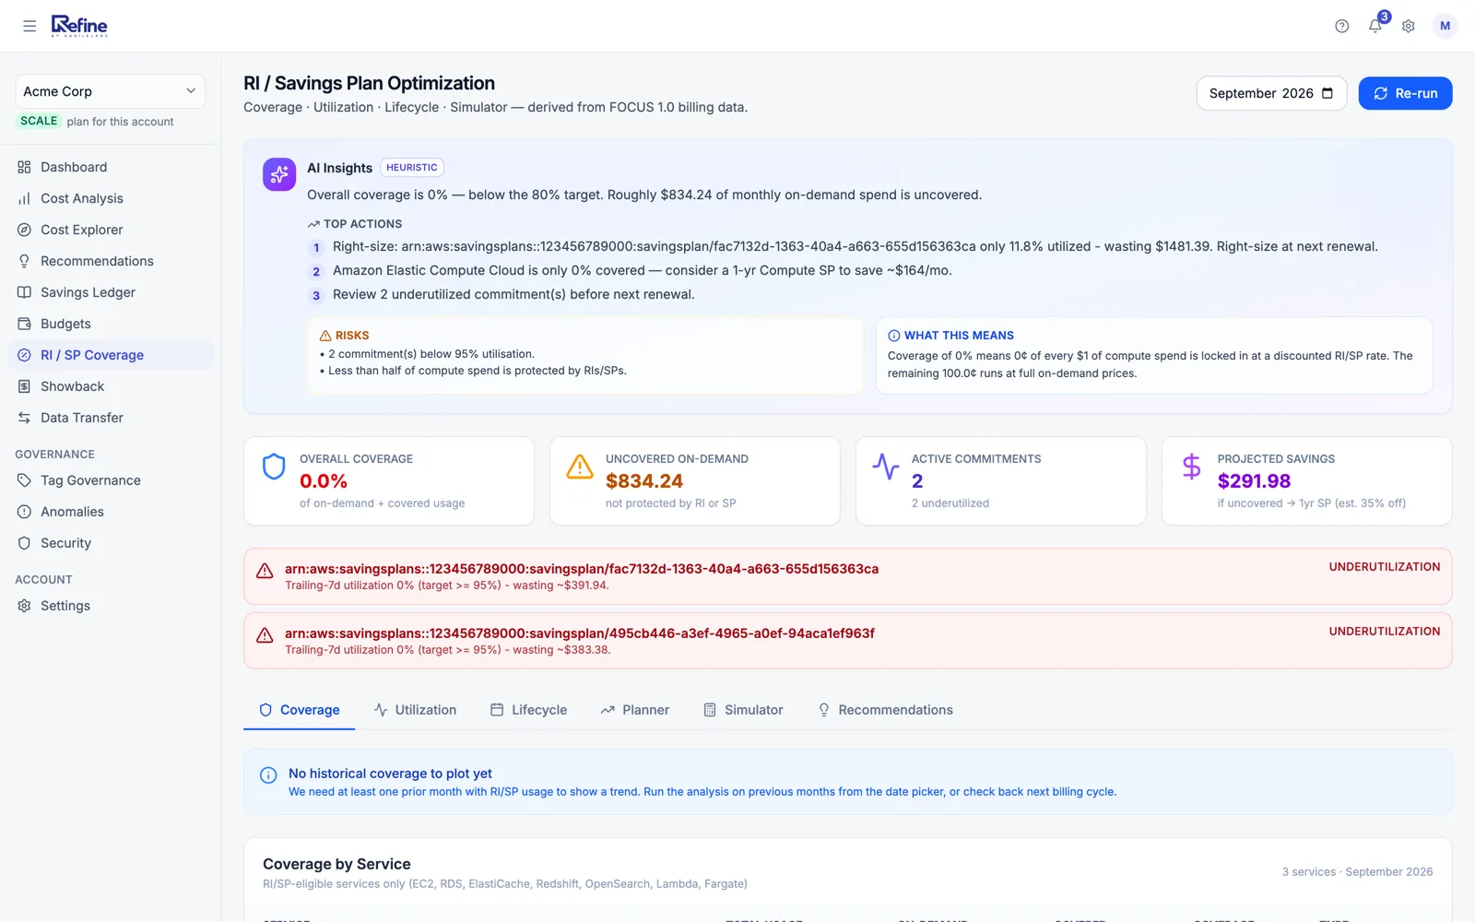Expand the Acme Corp account selector

coord(110,91)
